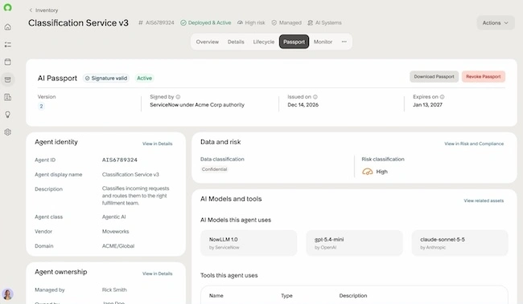Click the Revoke Passport button
The height and width of the screenshot is (304, 523).
[x=484, y=76]
